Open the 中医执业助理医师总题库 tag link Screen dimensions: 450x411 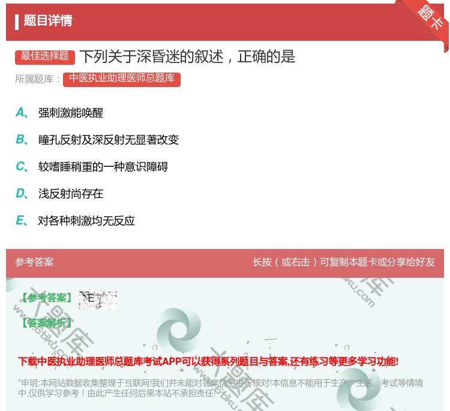[122, 80]
